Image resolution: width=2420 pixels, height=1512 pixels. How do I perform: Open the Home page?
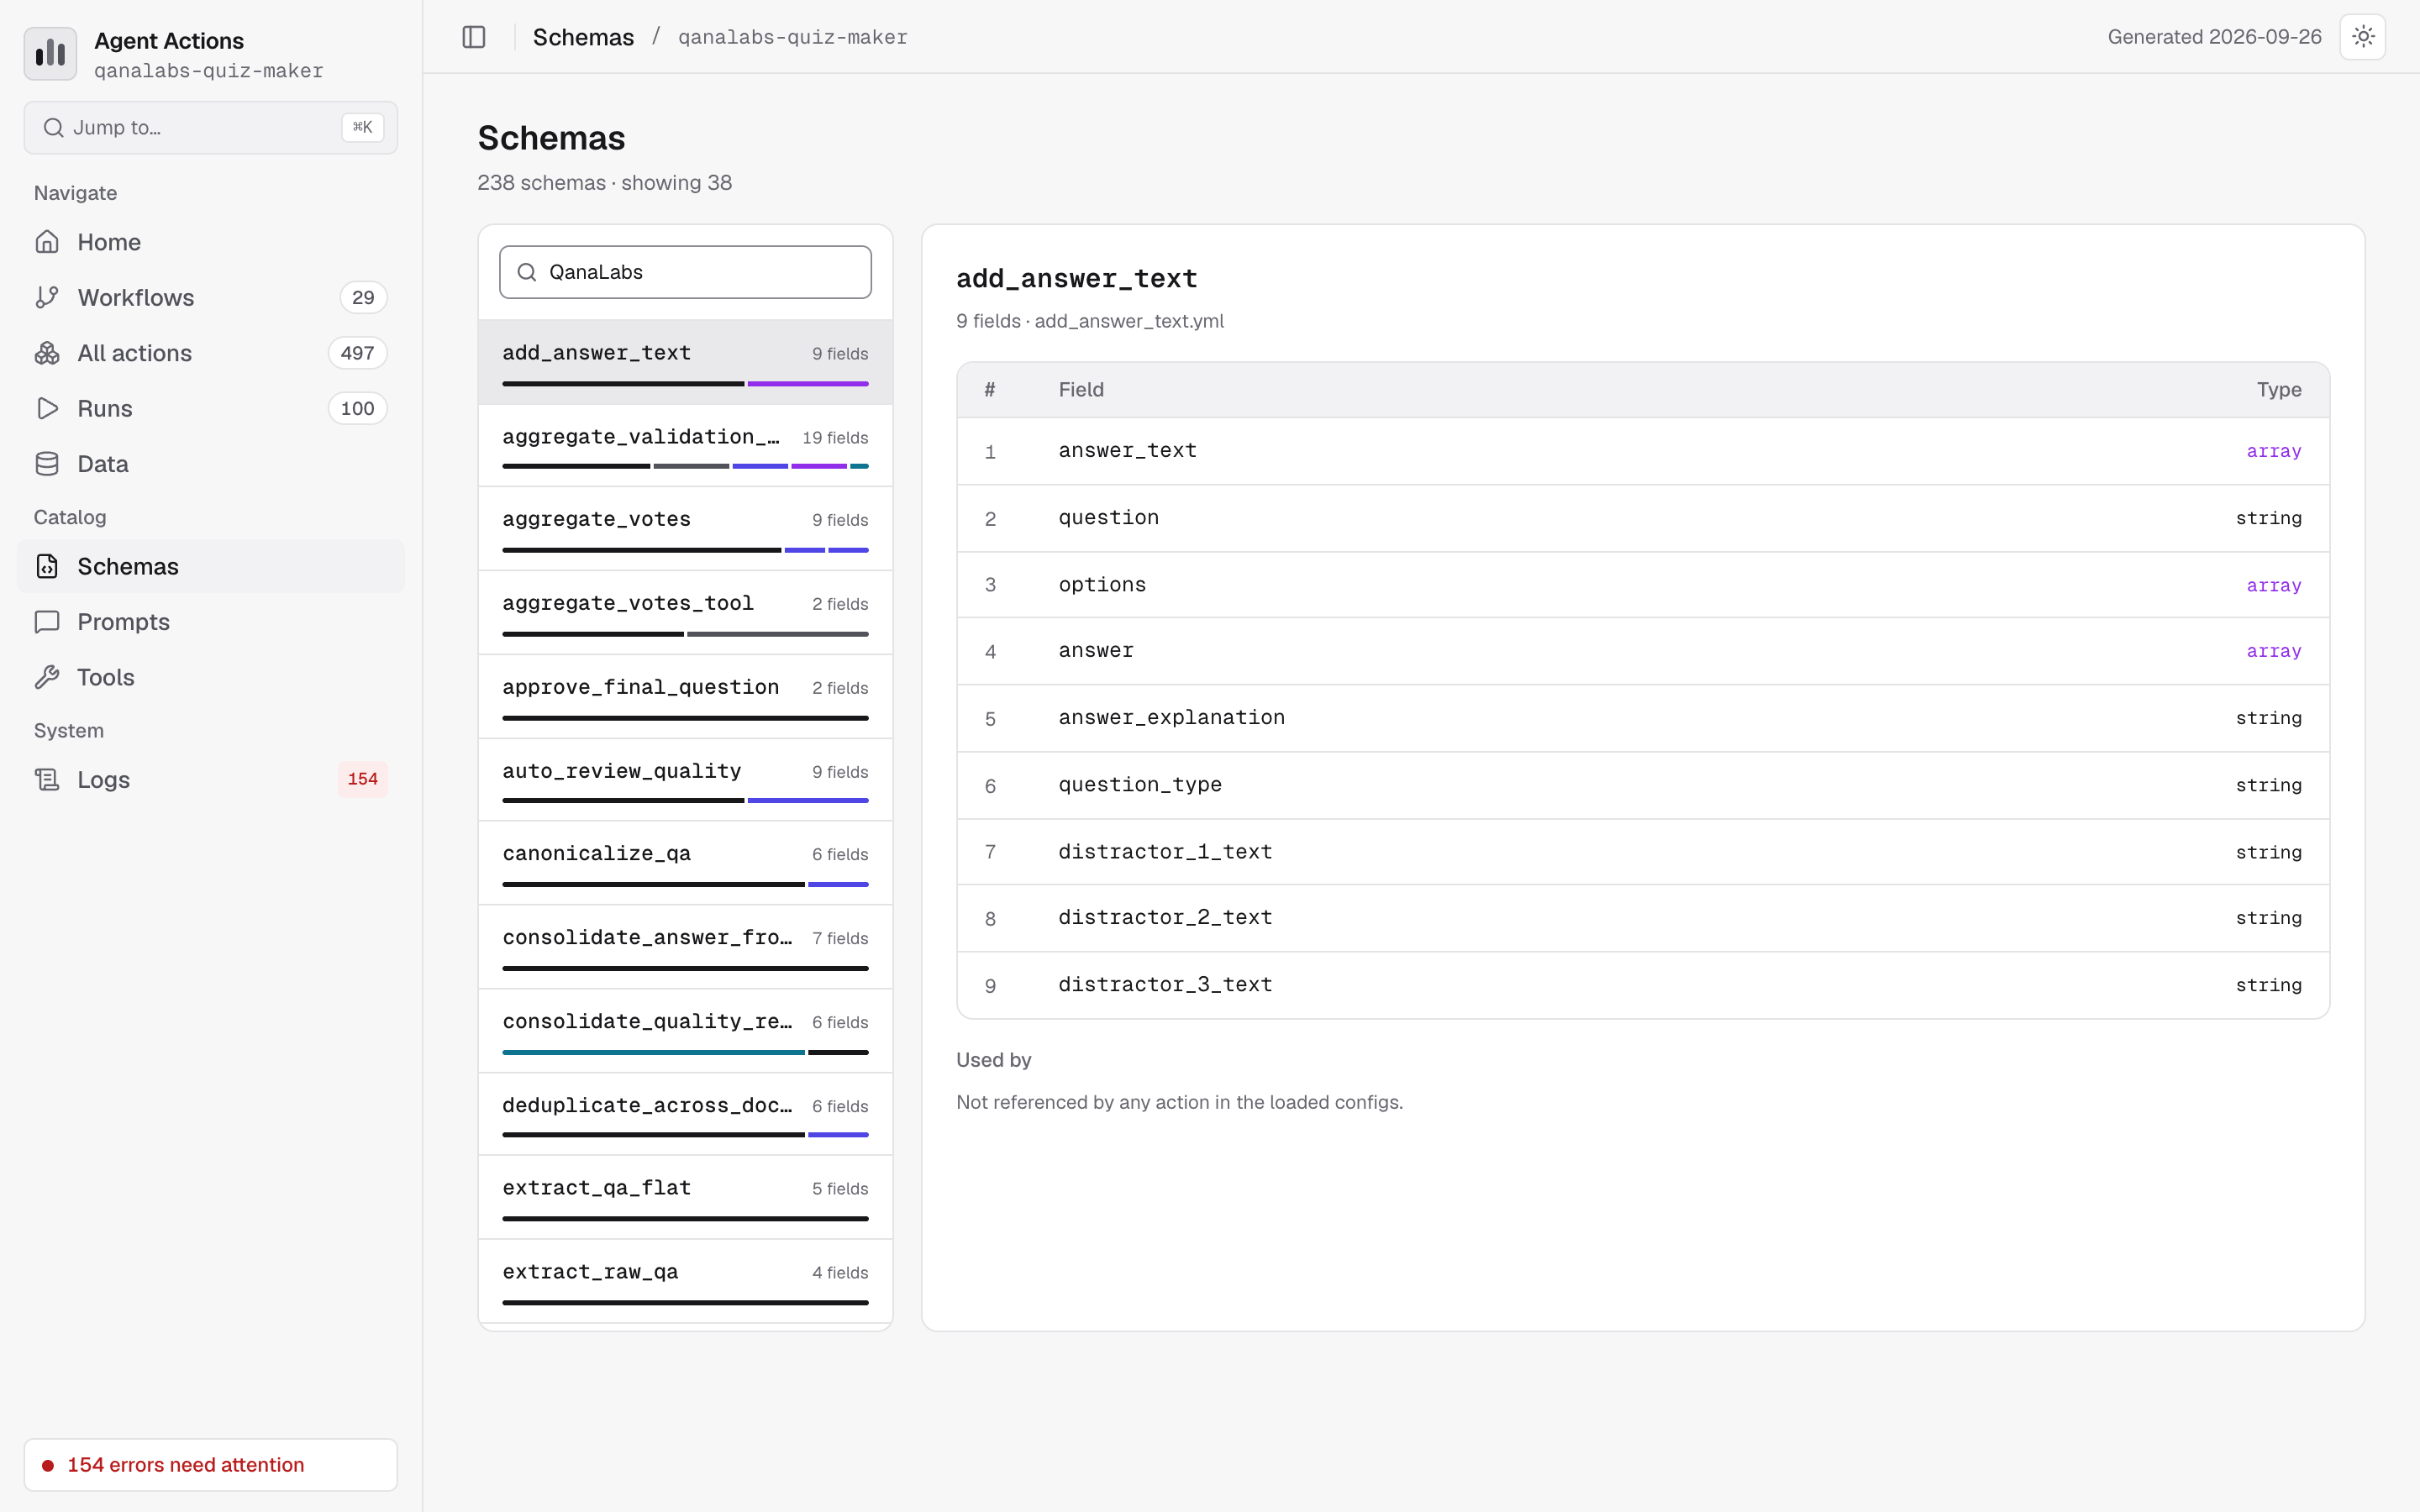pyautogui.click(x=211, y=242)
